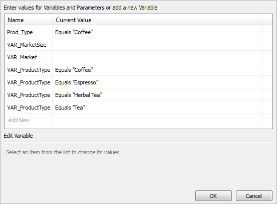Image resolution: width=277 pixels, height=204 pixels.
Task: Click the Equals "Coffee" value of Prod_Type
Action: [x=74, y=32]
